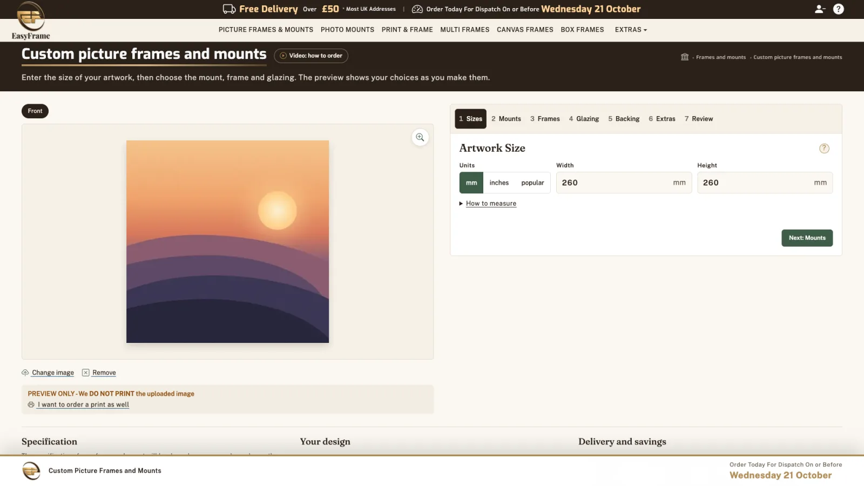Click I want to order a print as well

[83, 404]
